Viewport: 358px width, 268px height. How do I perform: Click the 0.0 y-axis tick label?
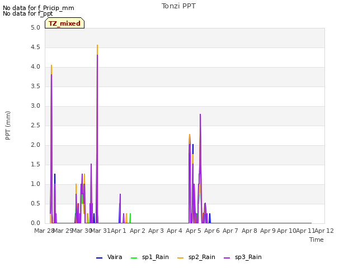tap(35, 223)
